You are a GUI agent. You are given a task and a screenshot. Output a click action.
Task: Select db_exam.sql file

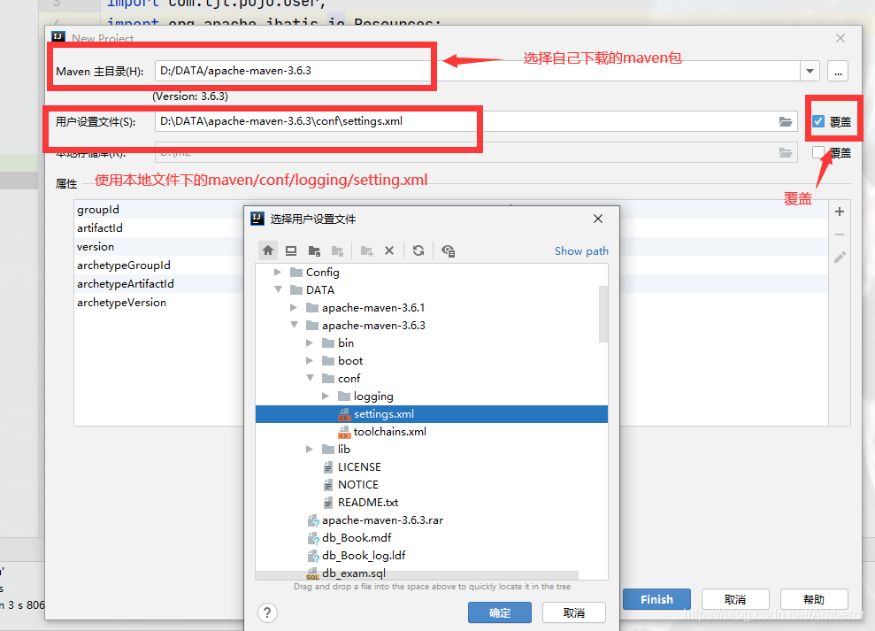coord(353,573)
